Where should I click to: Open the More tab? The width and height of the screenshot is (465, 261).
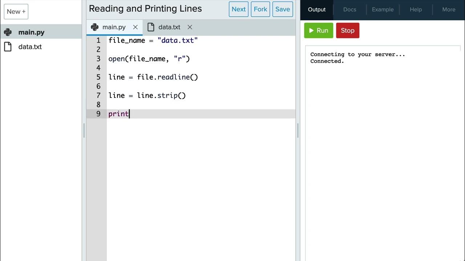pos(449,10)
